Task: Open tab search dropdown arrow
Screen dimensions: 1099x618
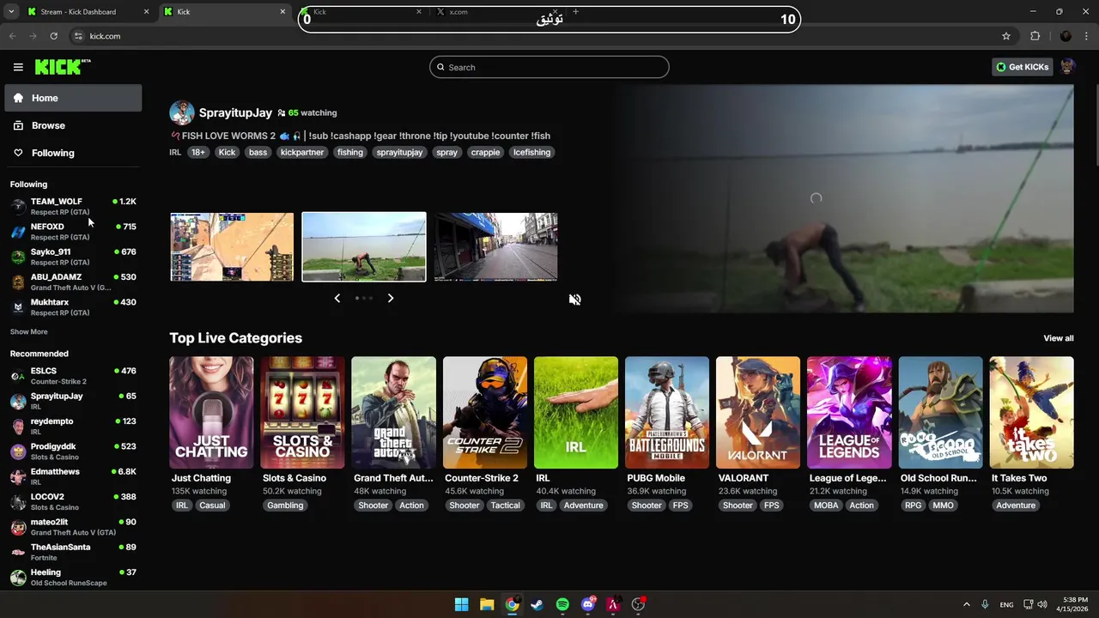Action: [x=11, y=12]
